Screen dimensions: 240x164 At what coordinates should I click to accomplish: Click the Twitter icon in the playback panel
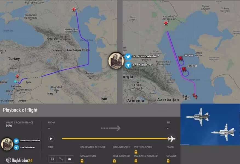pos(16,141)
